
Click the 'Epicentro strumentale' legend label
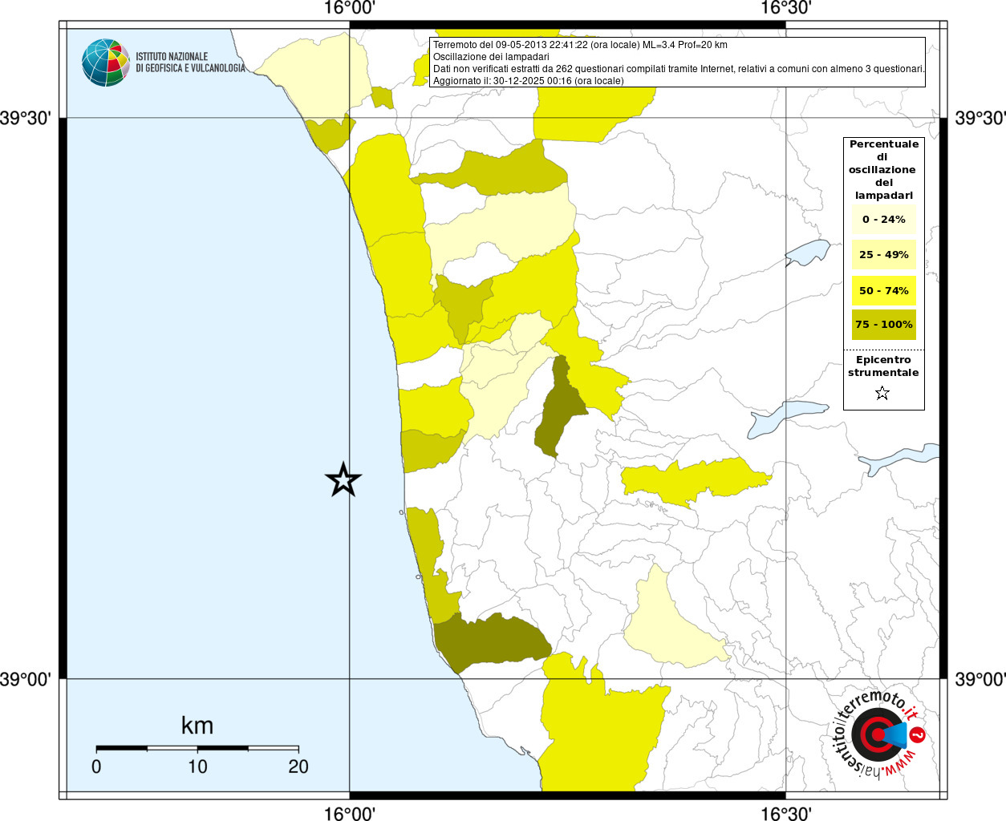(883, 366)
